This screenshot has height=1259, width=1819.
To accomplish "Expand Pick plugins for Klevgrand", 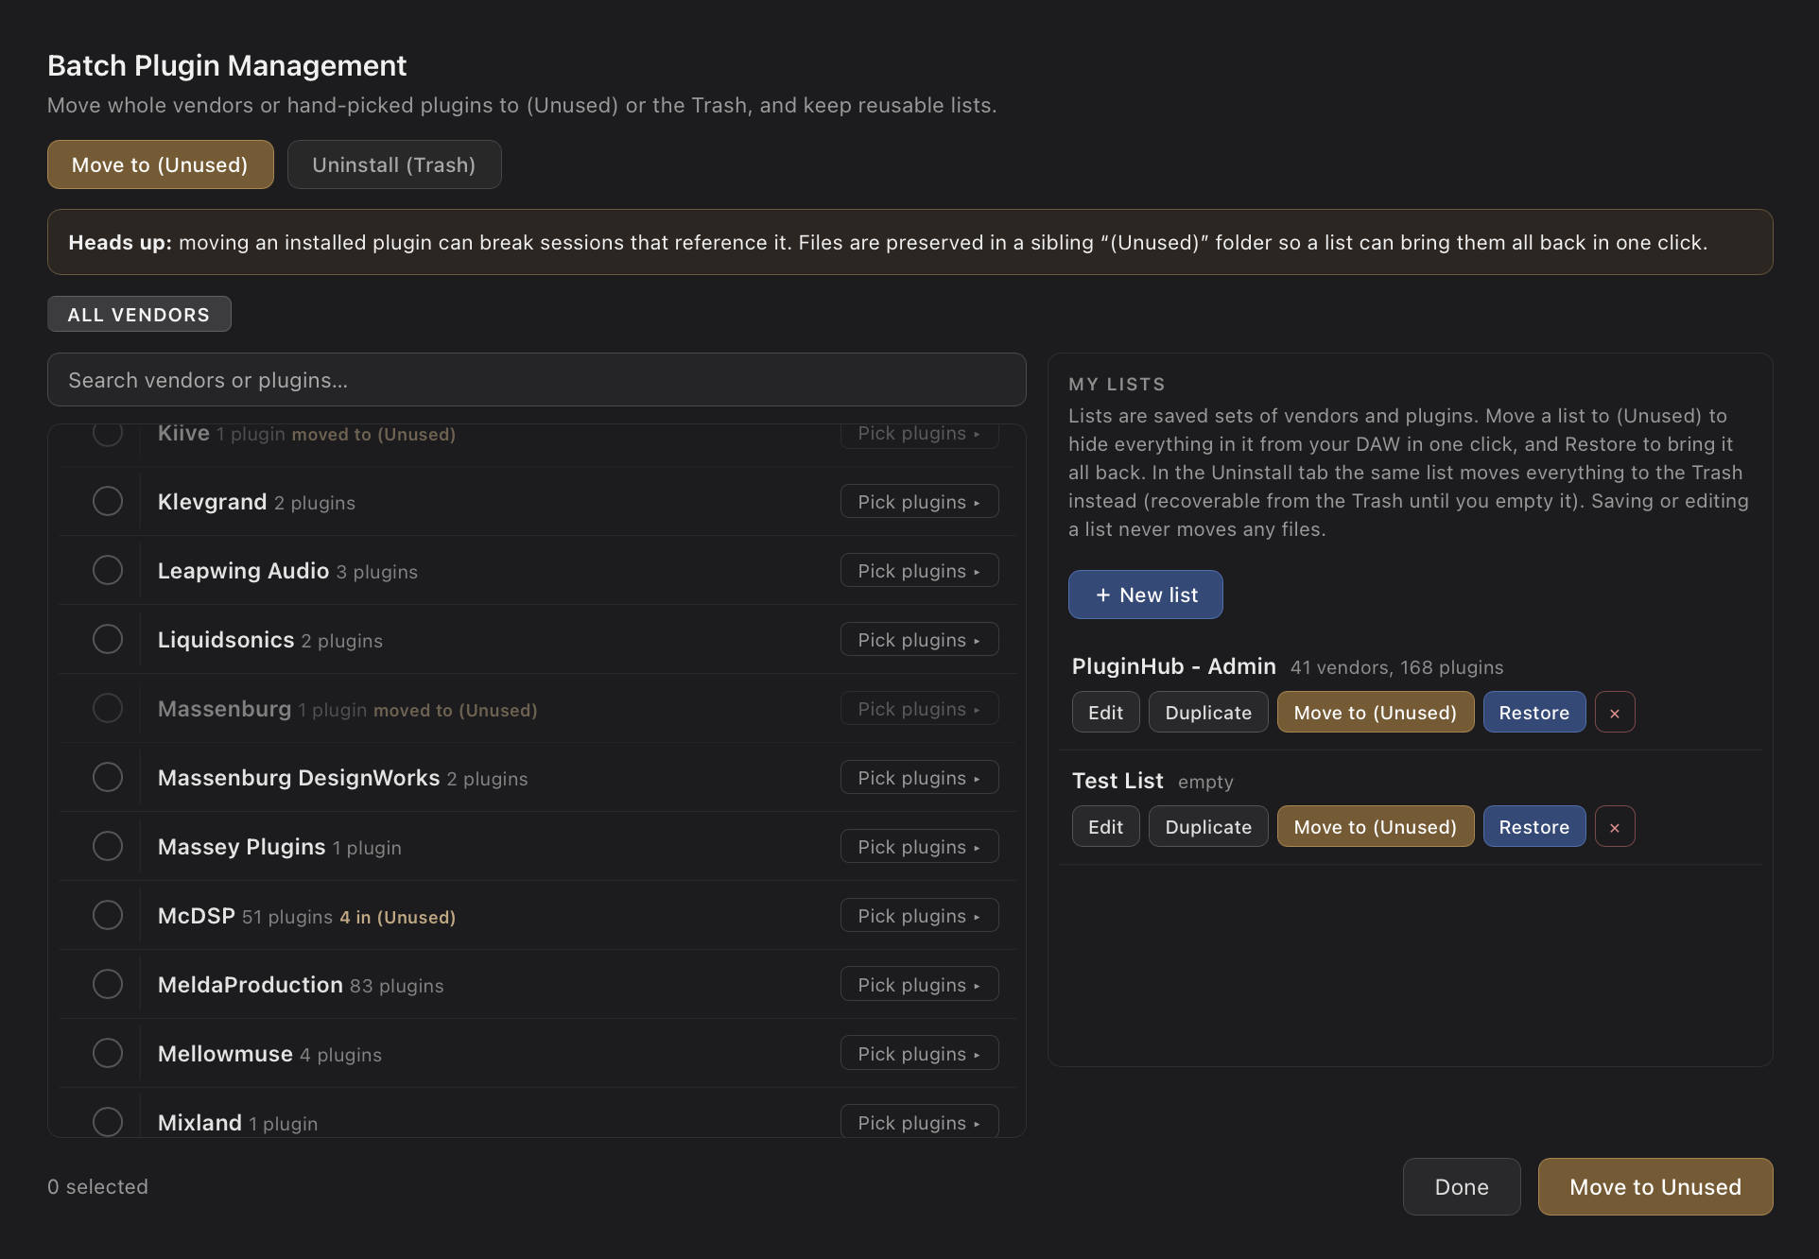I will pos(919,502).
